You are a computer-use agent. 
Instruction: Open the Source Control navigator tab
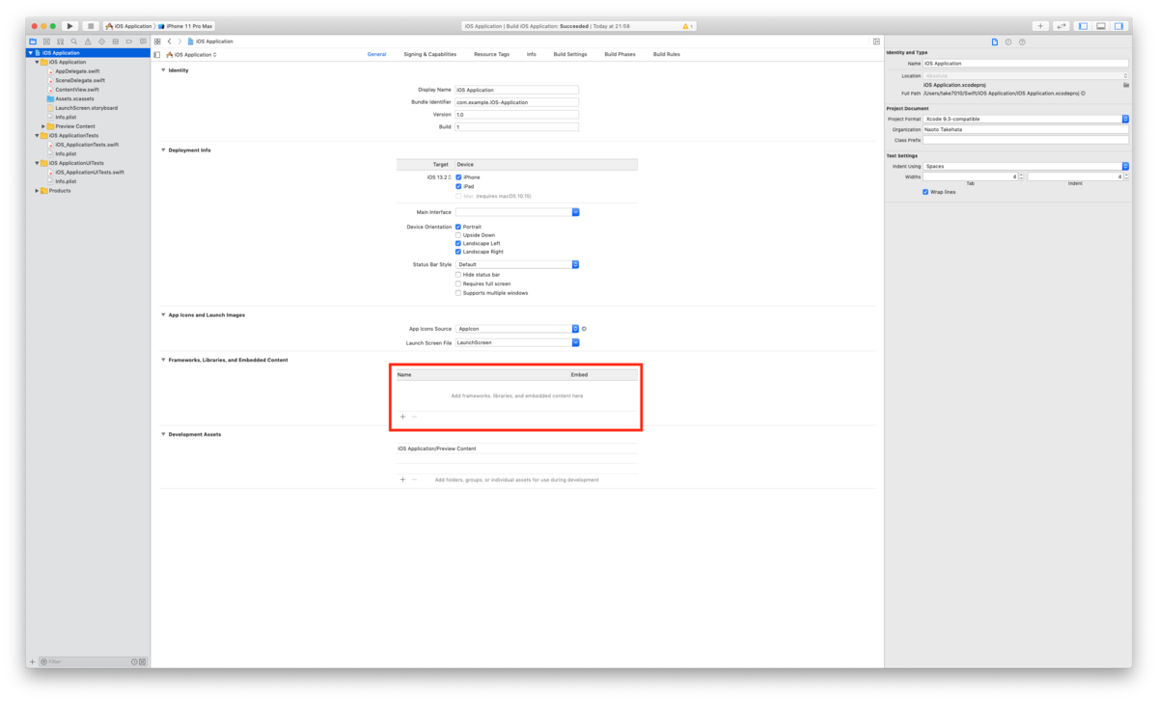click(x=46, y=41)
